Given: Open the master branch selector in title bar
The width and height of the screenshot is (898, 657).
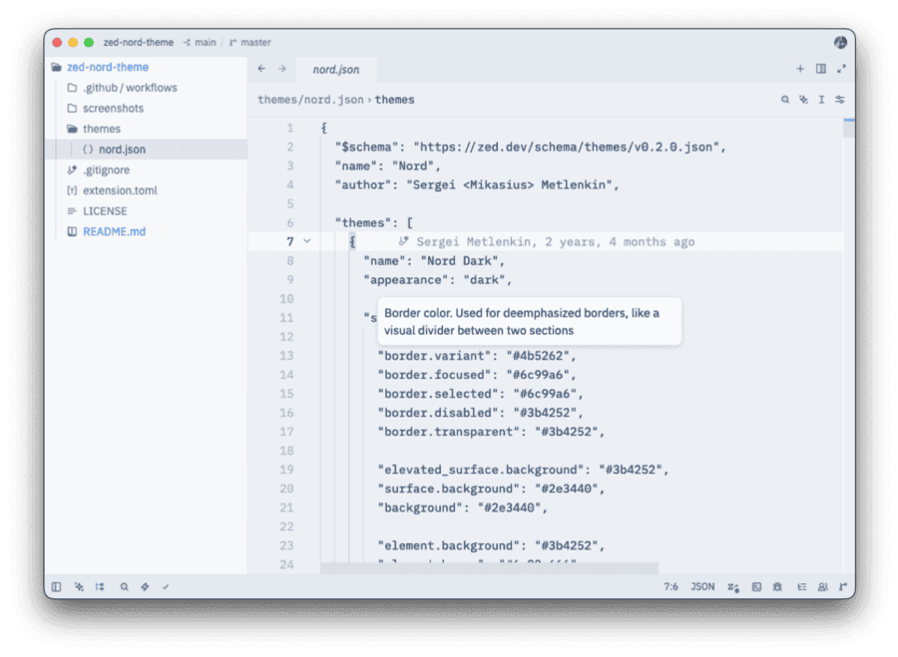Looking at the screenshot, I should coord(250,42).
